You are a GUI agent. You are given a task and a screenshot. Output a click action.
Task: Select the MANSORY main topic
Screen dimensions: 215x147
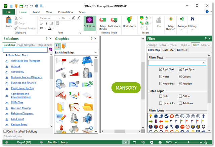pos(126,88)
